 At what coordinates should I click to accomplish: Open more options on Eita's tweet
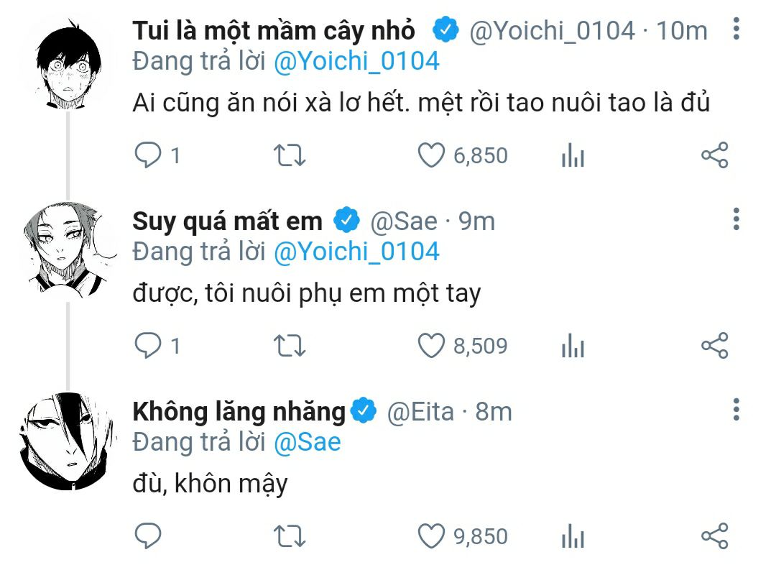736,410
